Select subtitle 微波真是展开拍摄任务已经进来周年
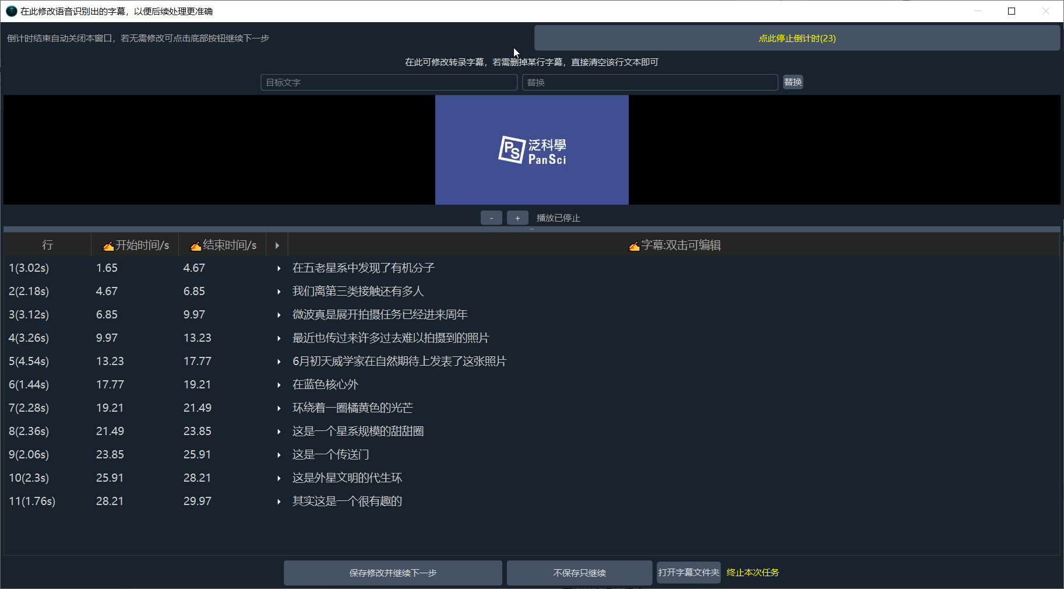1064x589 pixels. (380, 315)
